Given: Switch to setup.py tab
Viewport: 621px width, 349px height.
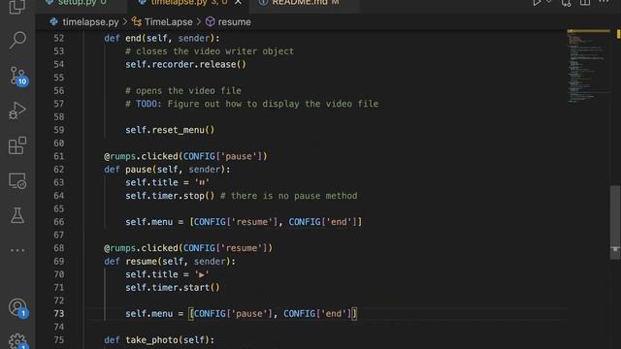Looking at the screenshot, I should [x=77, y=3].
